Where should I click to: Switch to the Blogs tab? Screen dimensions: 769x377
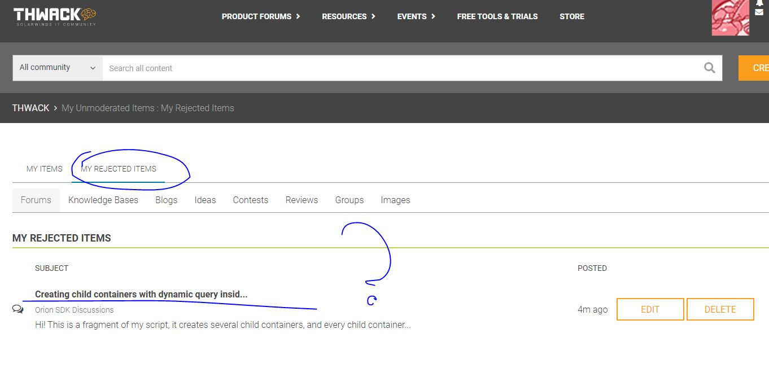167,200
